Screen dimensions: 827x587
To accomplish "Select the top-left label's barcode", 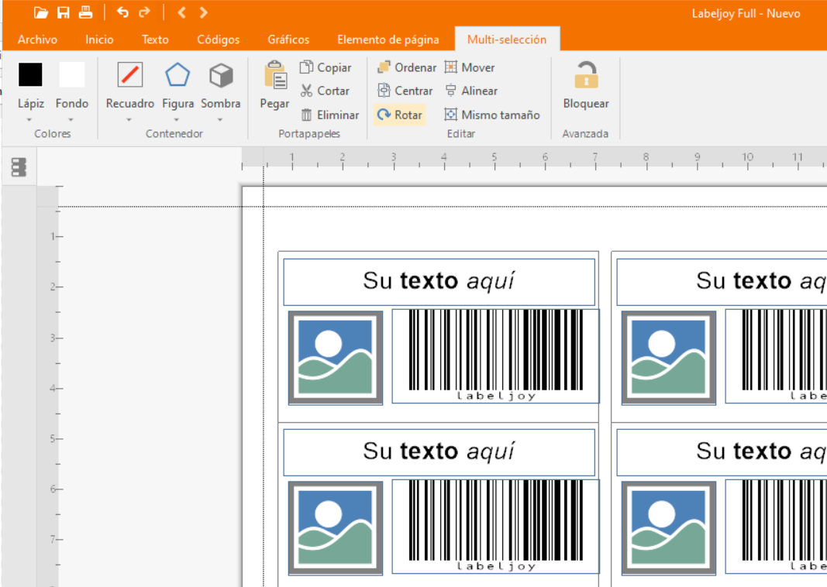I will point(496,356).
